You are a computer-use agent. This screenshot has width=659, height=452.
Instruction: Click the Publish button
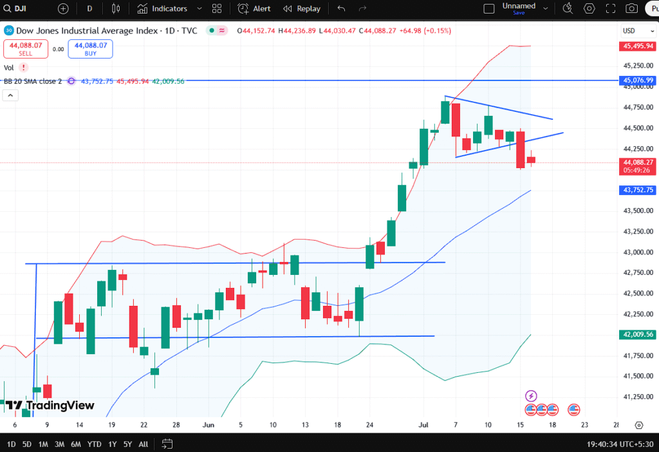[x=653, y=8]
